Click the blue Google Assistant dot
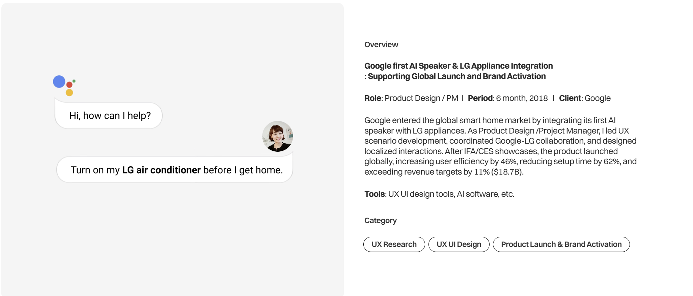Screen dimensions: 693x296 [x=59, y=82]
